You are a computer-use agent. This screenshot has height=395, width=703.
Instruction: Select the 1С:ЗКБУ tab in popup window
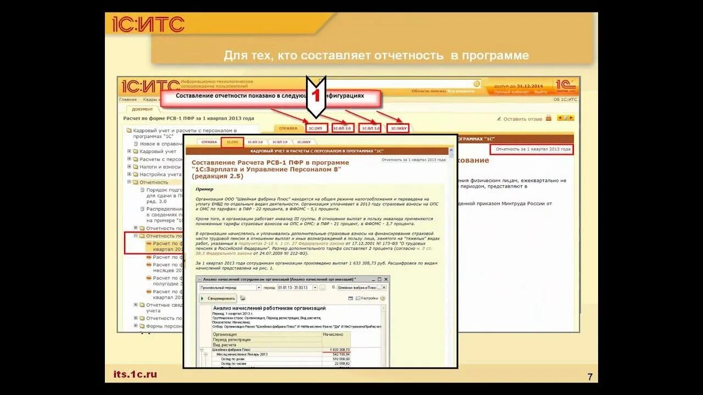(304, 142)
